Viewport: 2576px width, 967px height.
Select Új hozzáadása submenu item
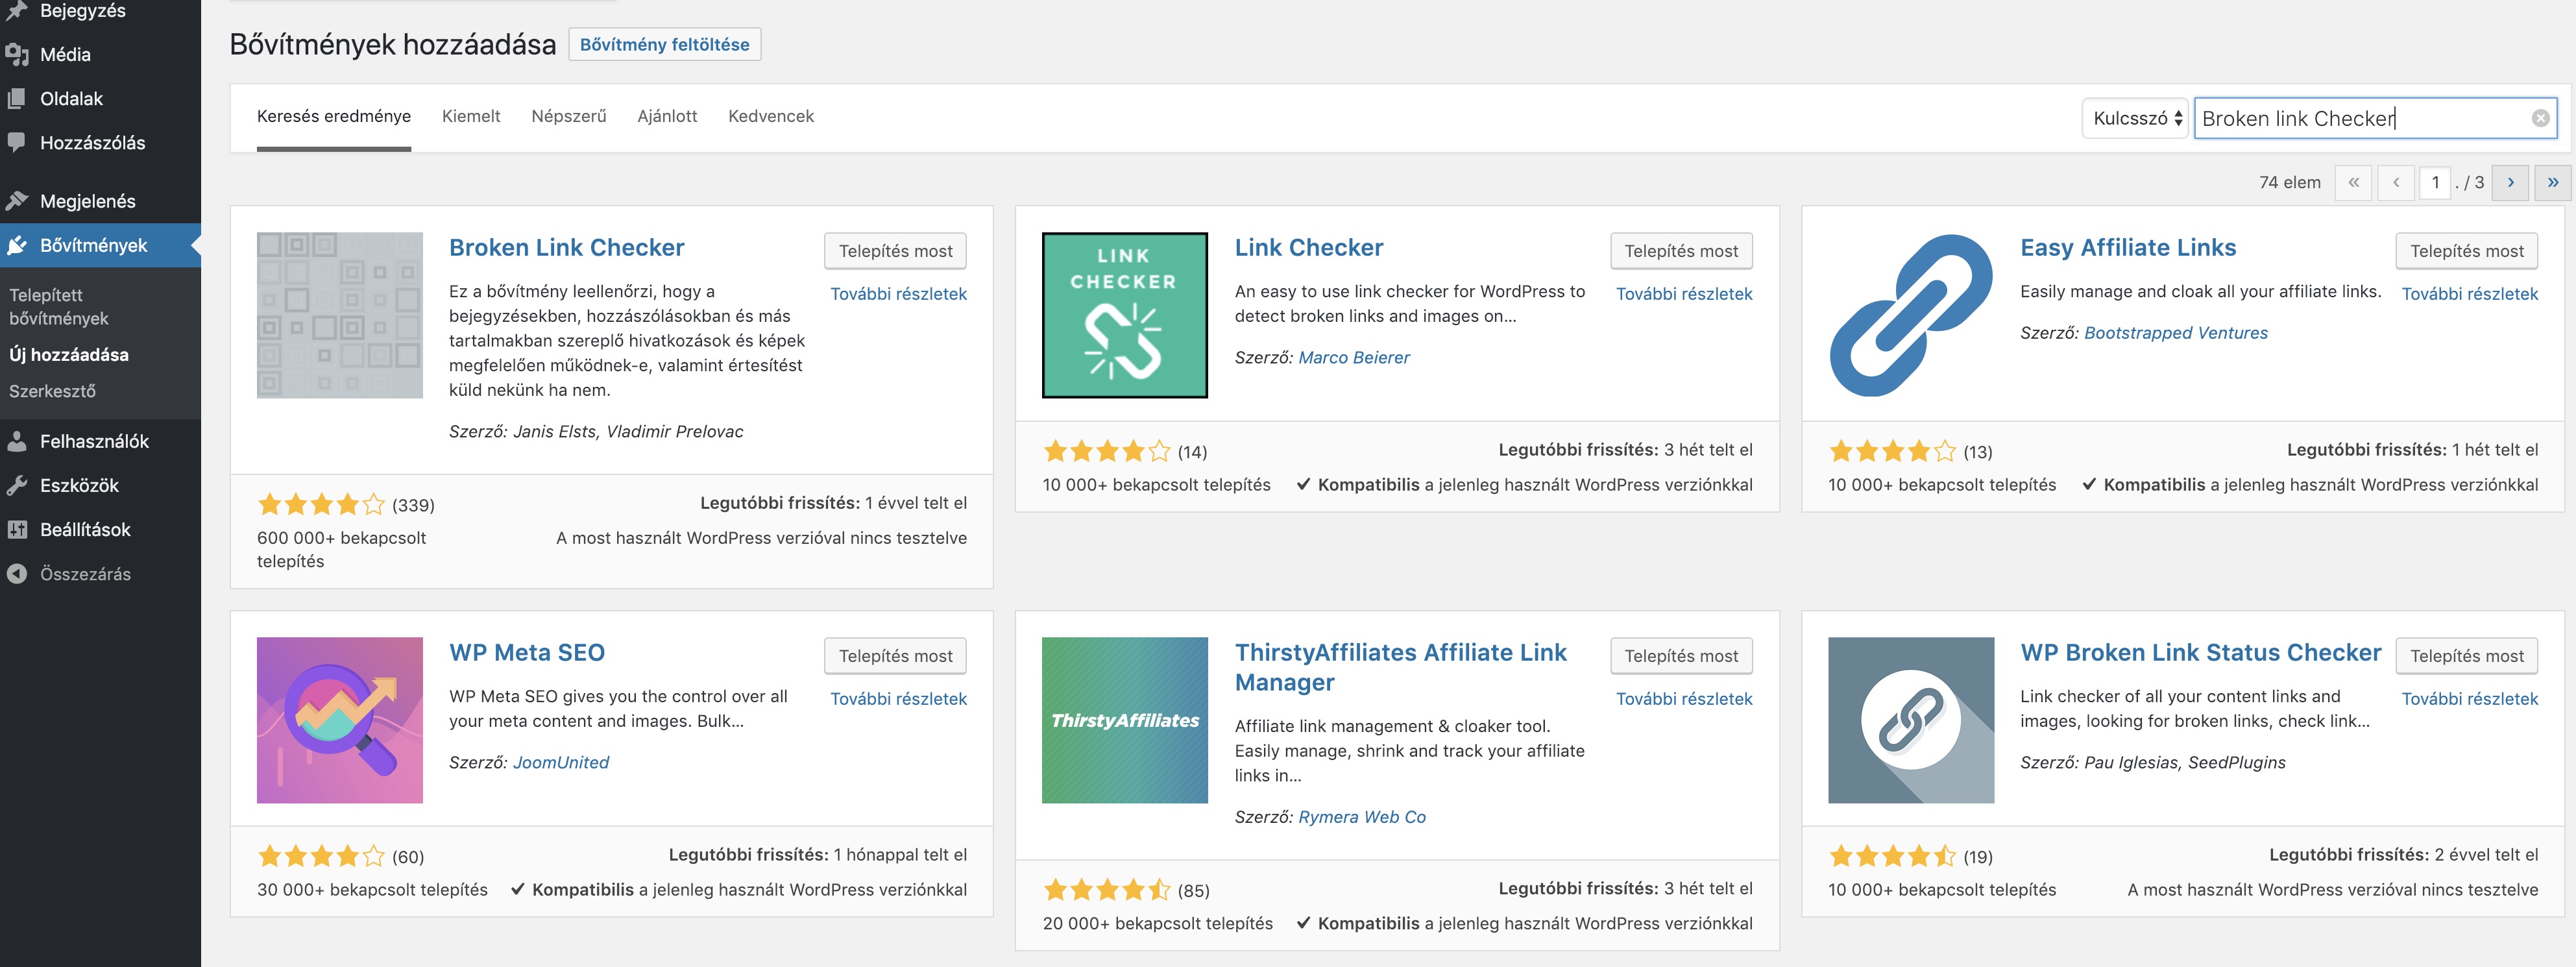[x=69, y=355]
